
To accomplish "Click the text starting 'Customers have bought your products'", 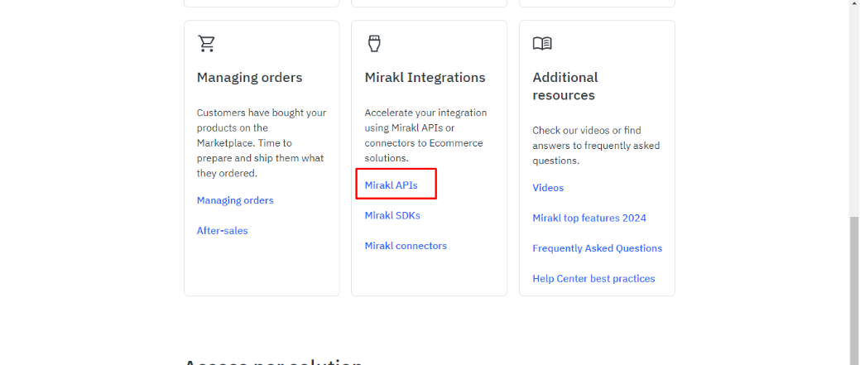I will 262,143.
